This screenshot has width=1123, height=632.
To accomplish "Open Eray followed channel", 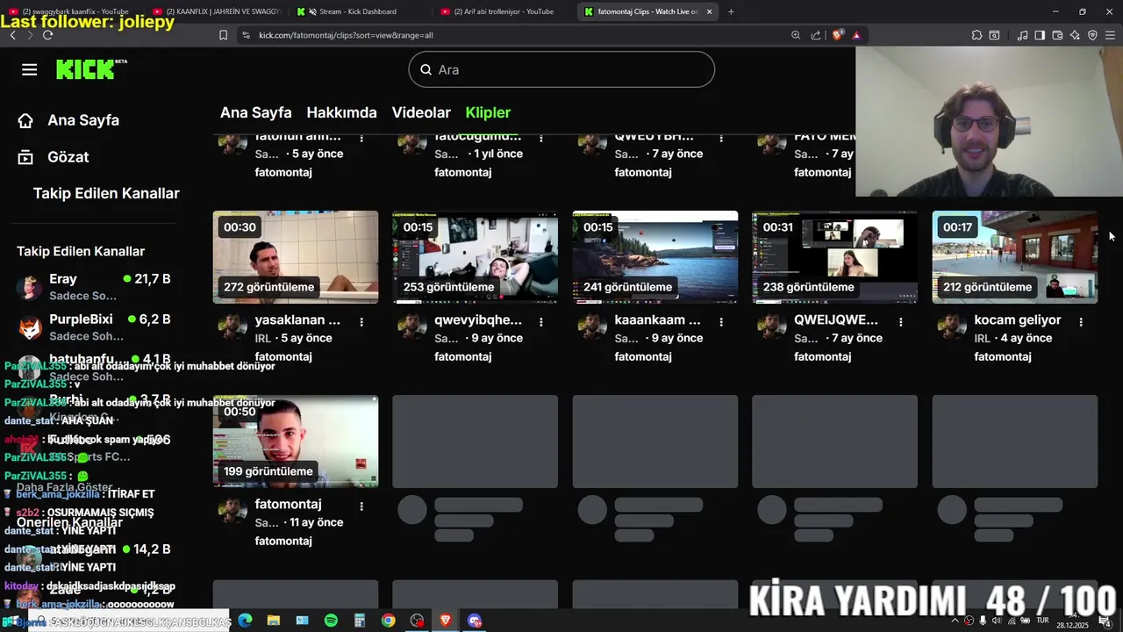I will click(95, 287).
